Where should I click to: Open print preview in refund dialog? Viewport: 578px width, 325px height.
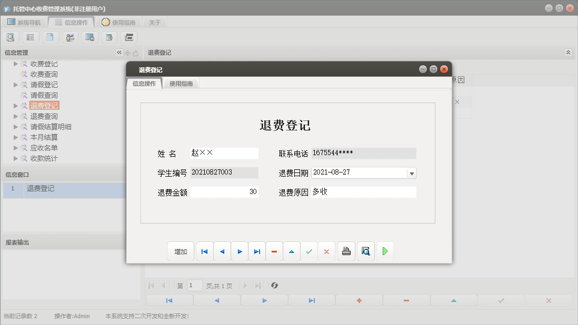[365, 251]
